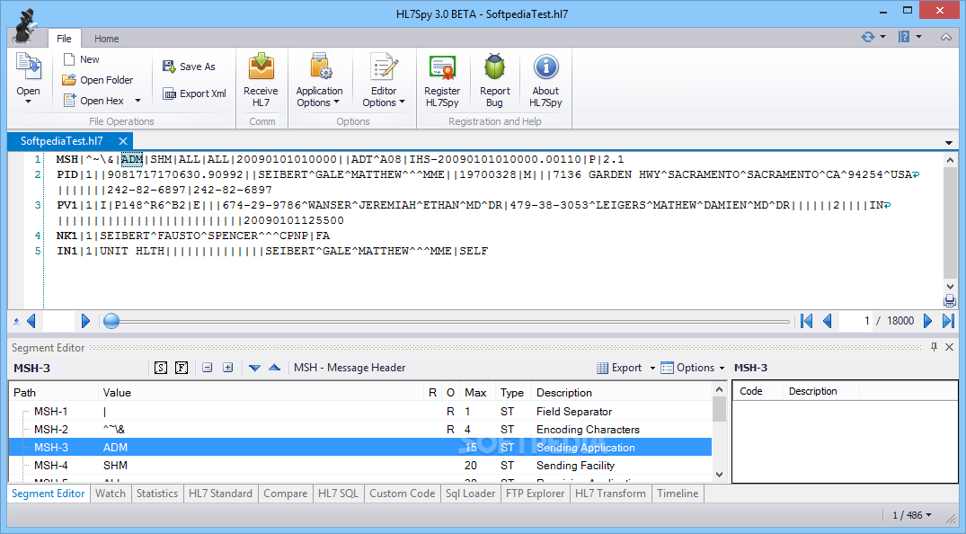Close the Segment Editor panel
The width and height of the screenshot is (966, 534).
point(949,347)
